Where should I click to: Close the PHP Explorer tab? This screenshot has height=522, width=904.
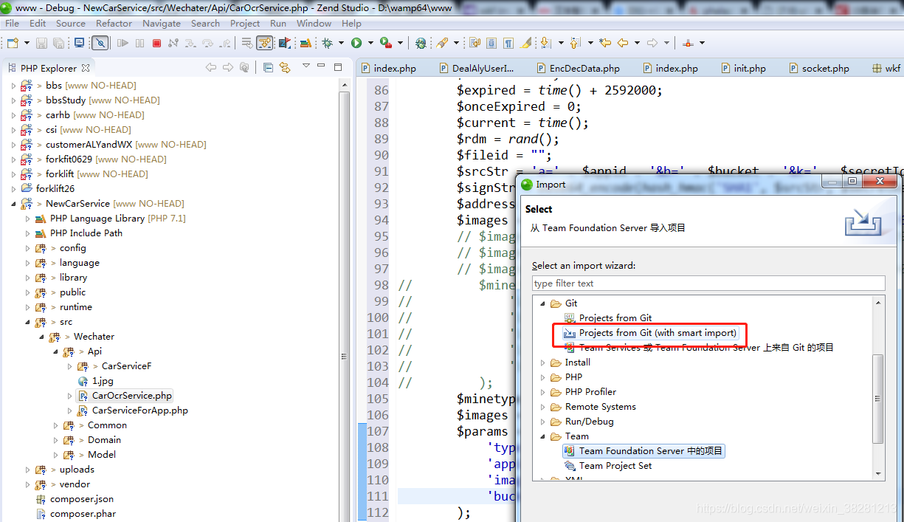pyautogui.click(x=86, y=68)
